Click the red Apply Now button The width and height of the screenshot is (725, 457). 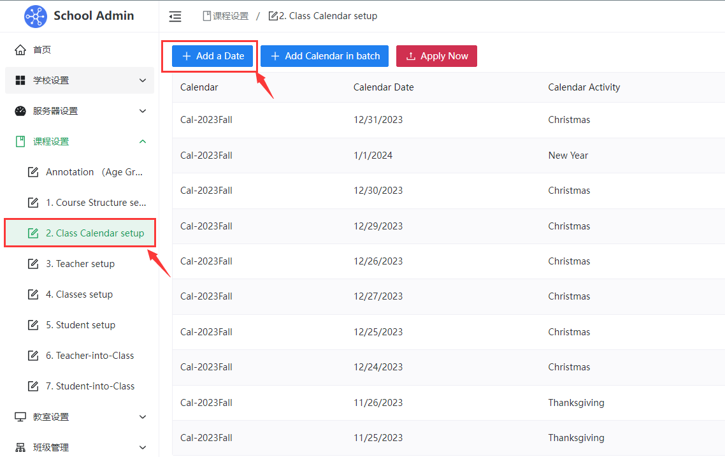pos(436,56)
